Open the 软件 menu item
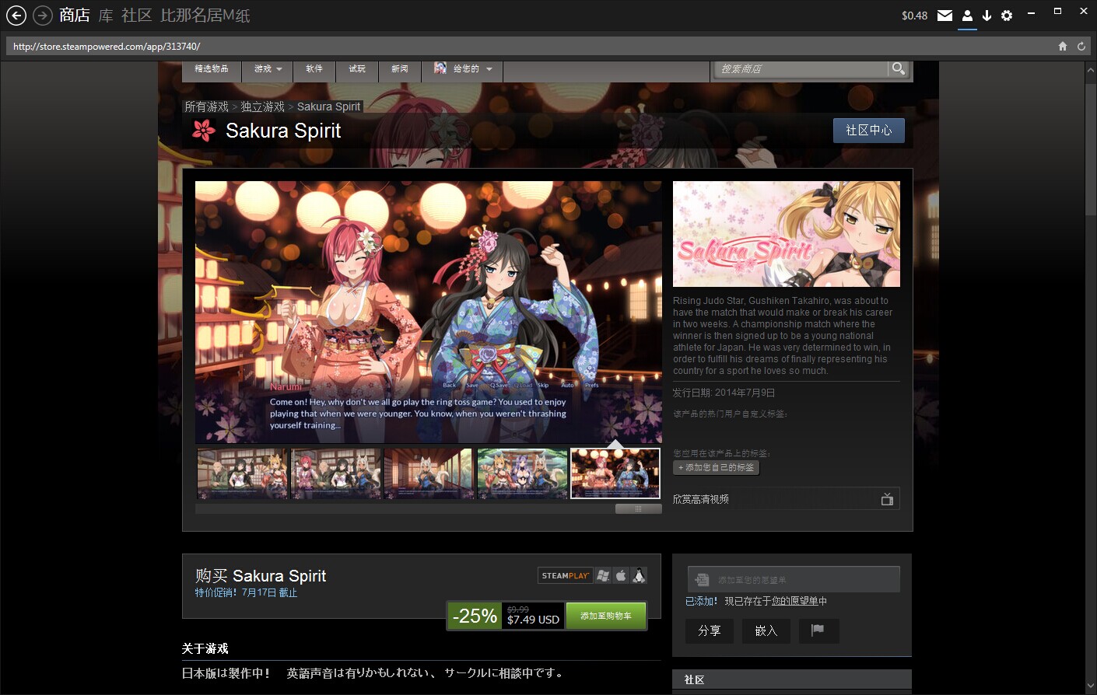The height and width of the screenshot is (695, 1097). pyautogui.click(x=314, y=68)
